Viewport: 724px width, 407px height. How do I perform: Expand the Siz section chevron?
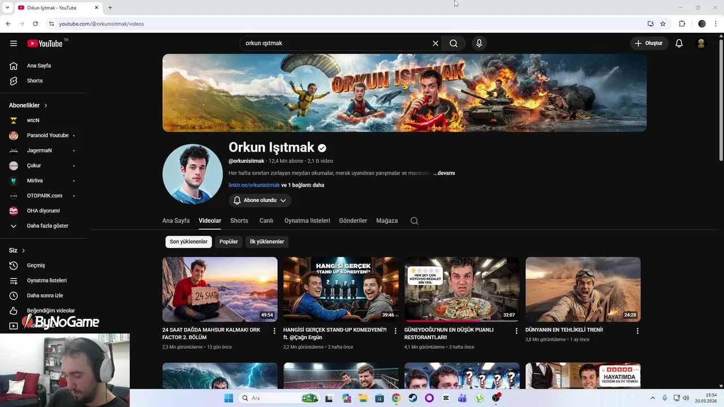(23, 250)
